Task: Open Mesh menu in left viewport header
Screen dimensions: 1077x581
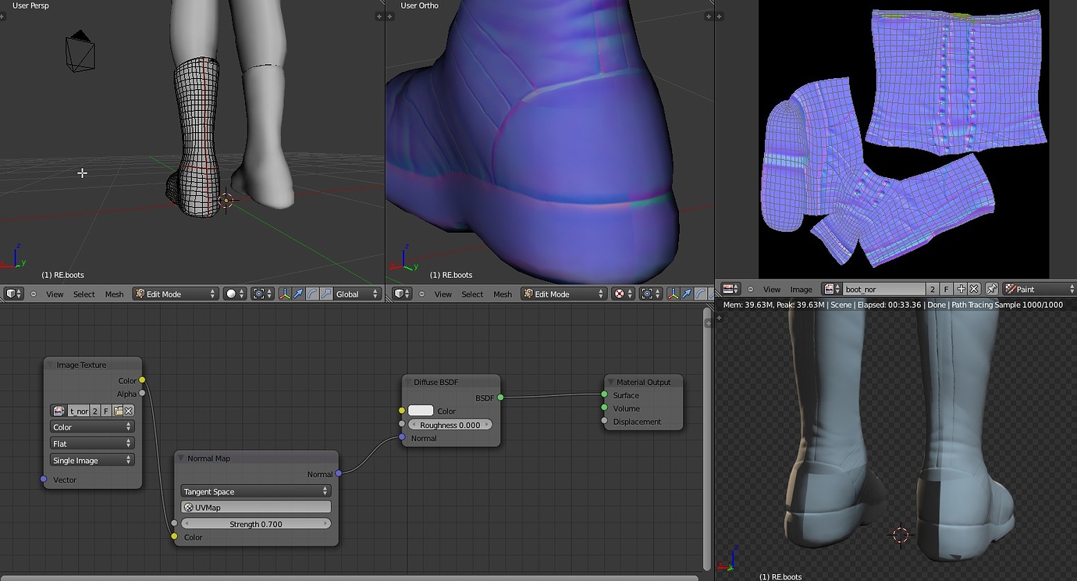Action: click(114, 294)
